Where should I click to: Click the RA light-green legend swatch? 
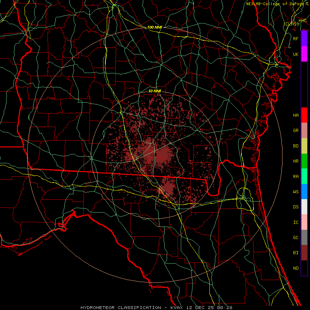(304, 176)
